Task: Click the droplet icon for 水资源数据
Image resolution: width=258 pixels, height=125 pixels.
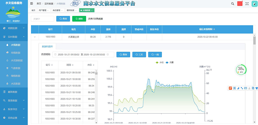Action: [7, 60]
